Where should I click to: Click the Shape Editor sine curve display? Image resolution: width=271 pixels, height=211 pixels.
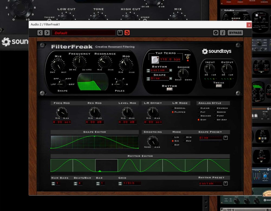[95, 142]
